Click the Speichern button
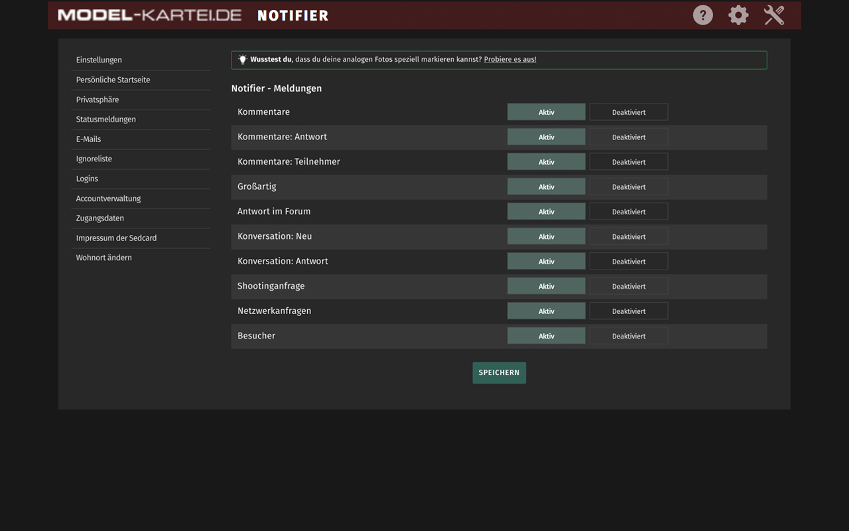 coord(499,373)
